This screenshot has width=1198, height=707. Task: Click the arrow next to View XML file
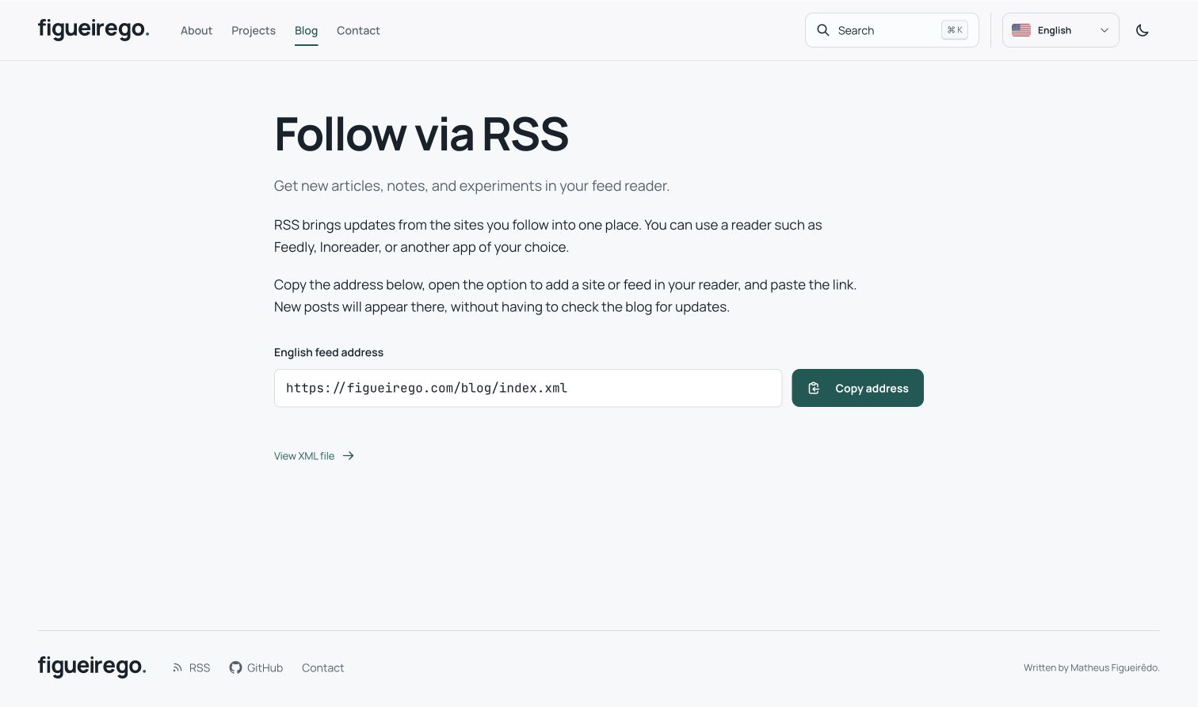coord(348,456)
